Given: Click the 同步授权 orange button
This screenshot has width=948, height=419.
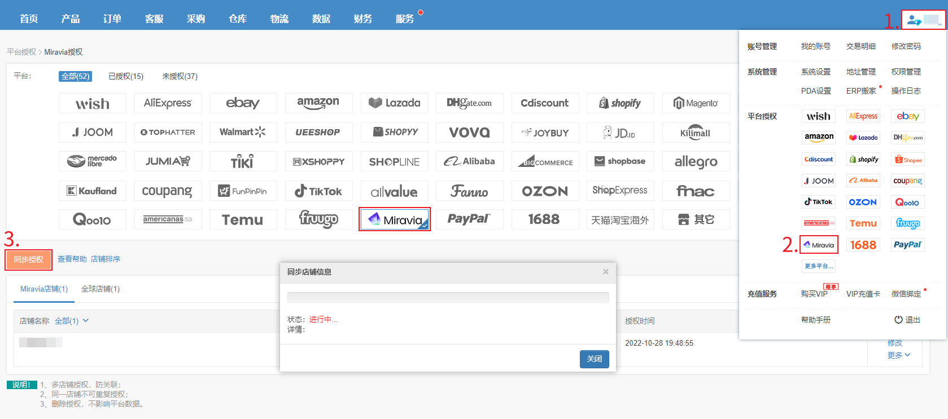Looking at the screenshot, I should 29,259.
